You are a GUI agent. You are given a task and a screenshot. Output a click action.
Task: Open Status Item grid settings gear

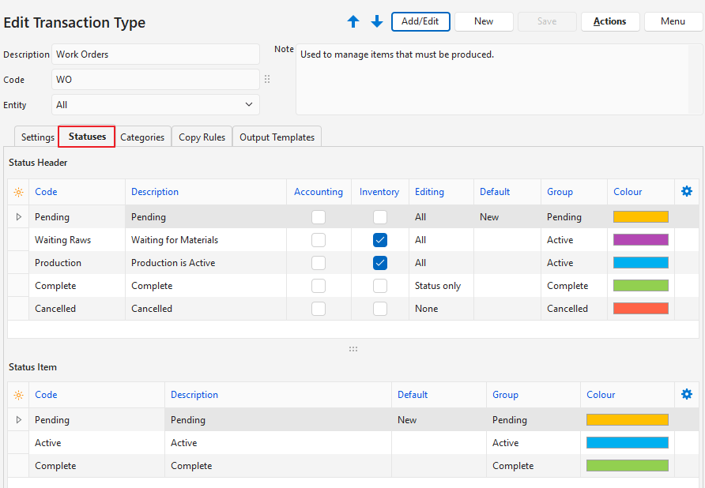(x=687, y=394)
